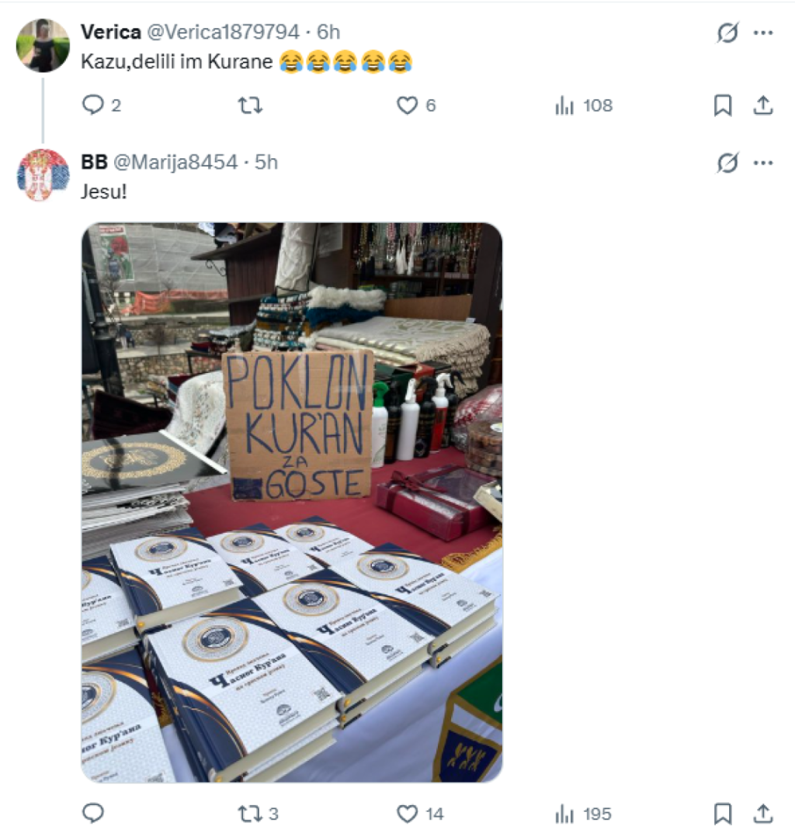Retweet Verica's post about Kurane
Screen dimensions: 795x840
(250, 105)
